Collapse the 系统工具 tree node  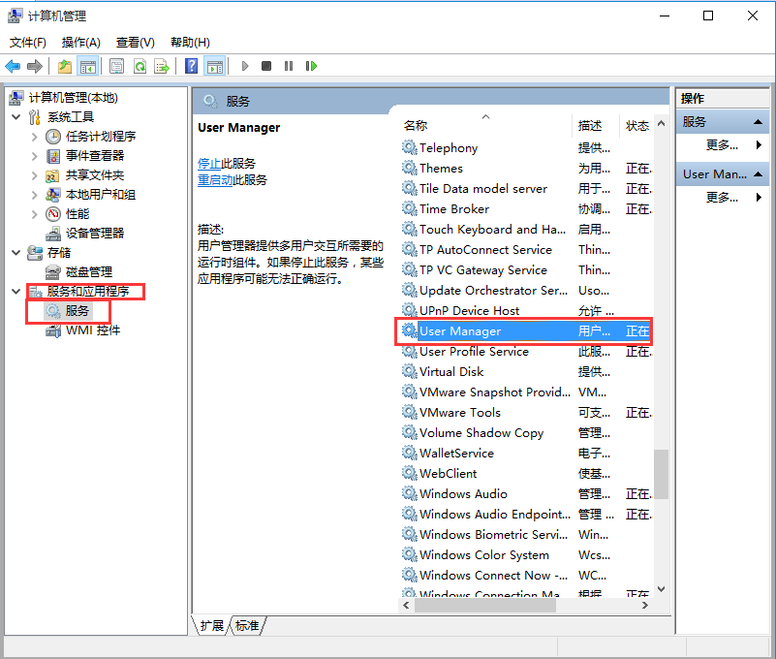(x=16, y=117)
